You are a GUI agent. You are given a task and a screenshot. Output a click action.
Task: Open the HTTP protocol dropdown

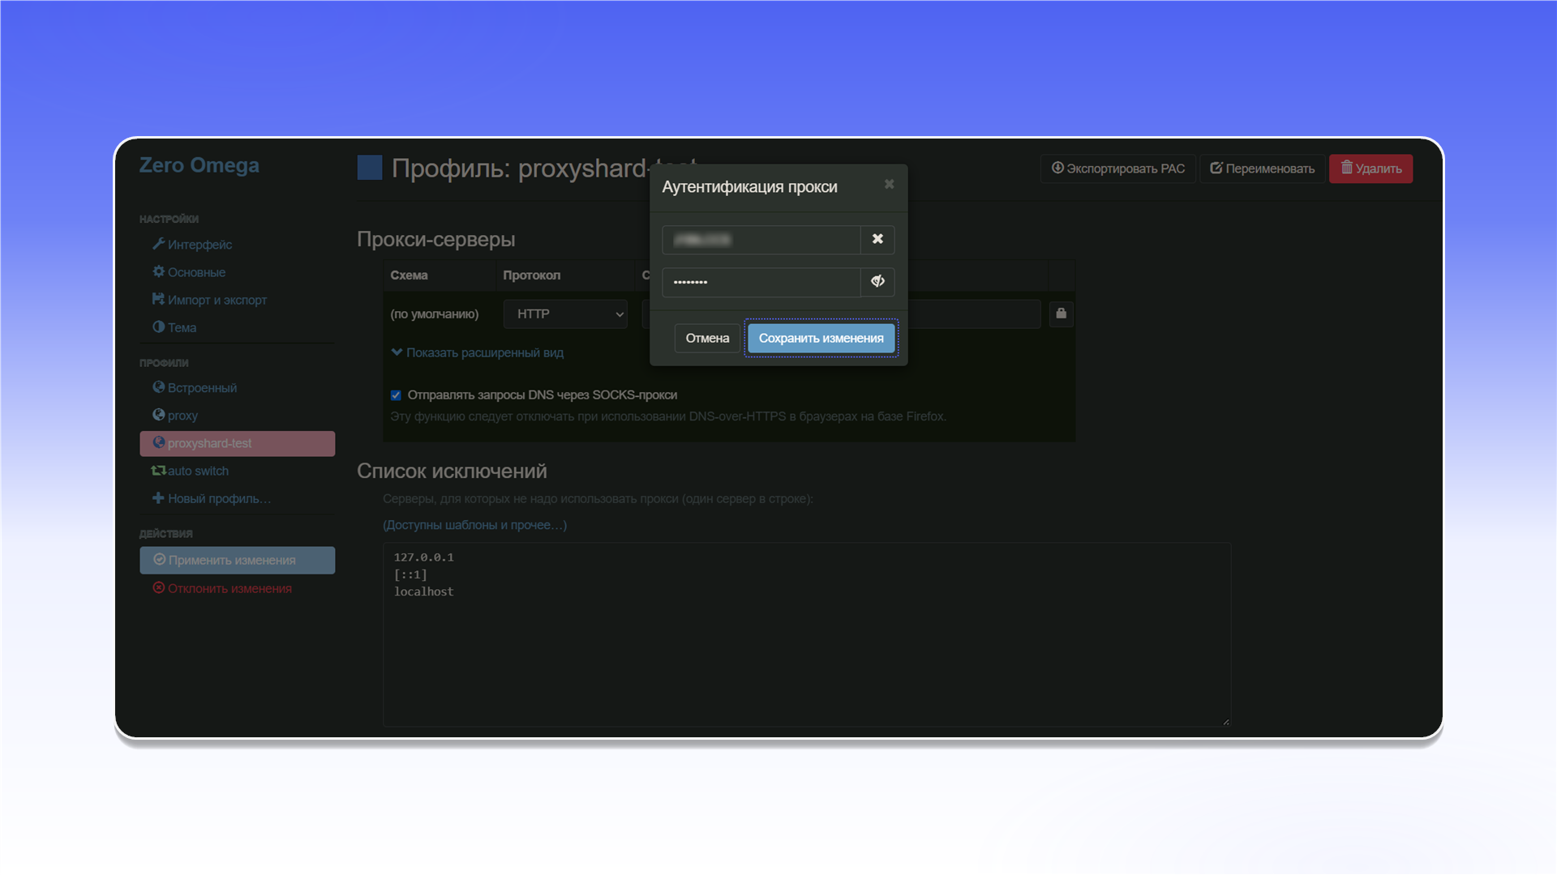pos(565,314)
